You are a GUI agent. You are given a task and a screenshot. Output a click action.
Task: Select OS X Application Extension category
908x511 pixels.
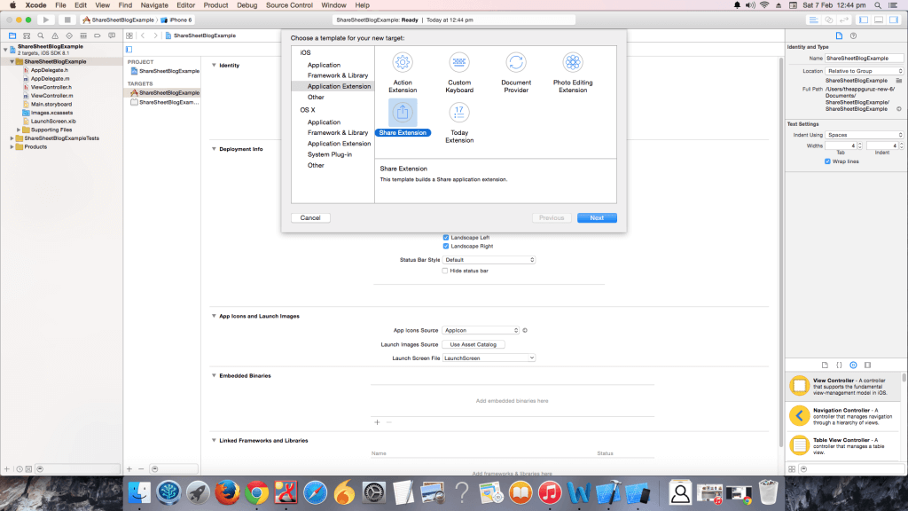[339, 144]
